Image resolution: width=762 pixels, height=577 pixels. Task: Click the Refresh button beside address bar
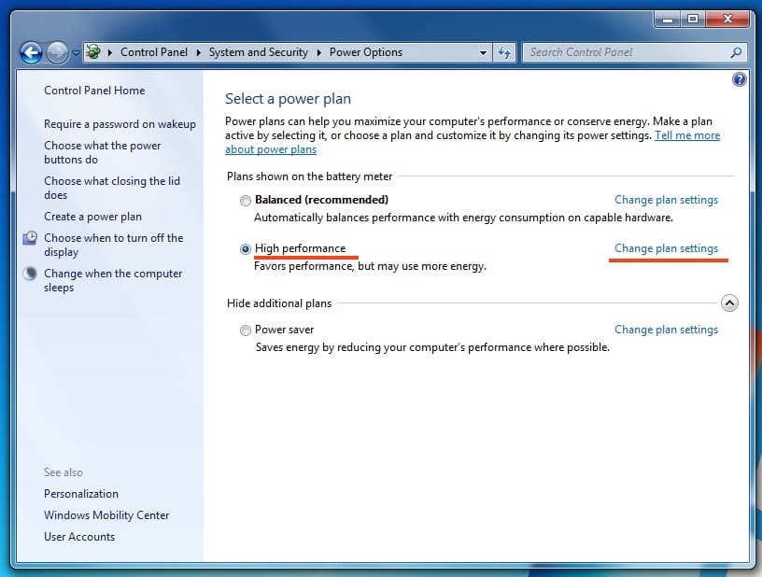(505, 53)
